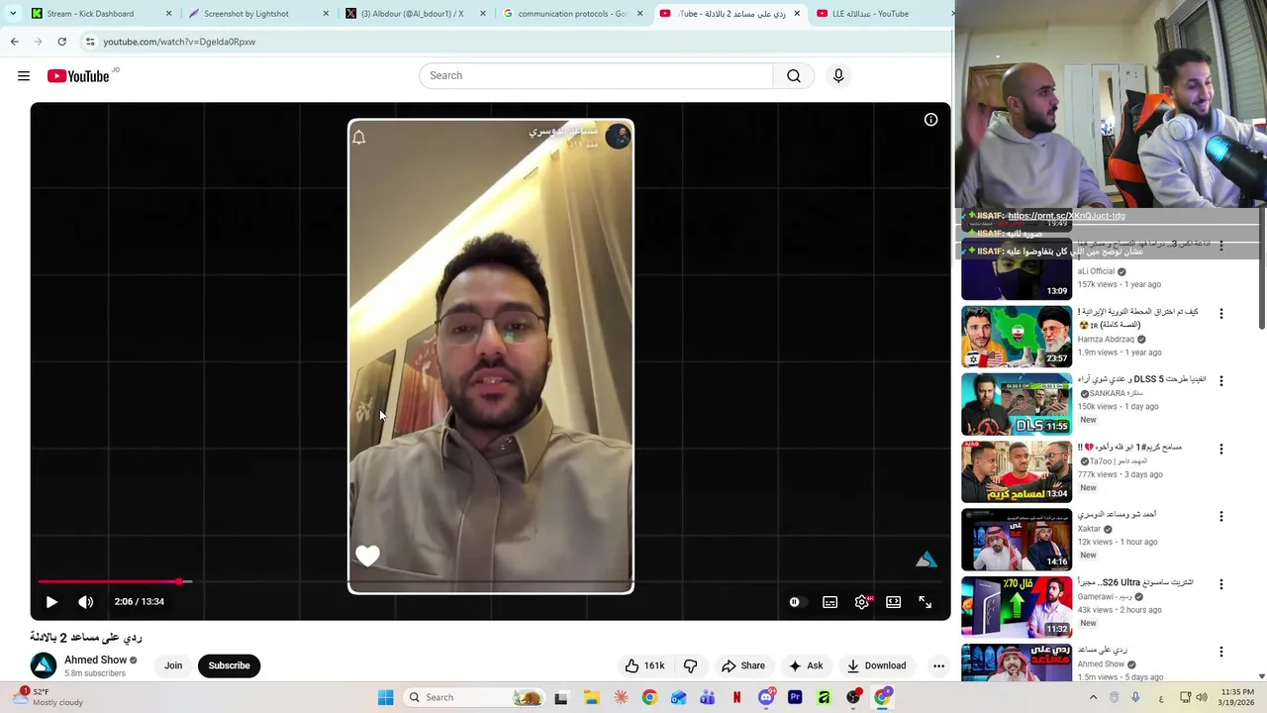Viewport: 1267px width, 713px height.
Task: Open Microsoft Teams from taskbar
Action: click(708, 697)
